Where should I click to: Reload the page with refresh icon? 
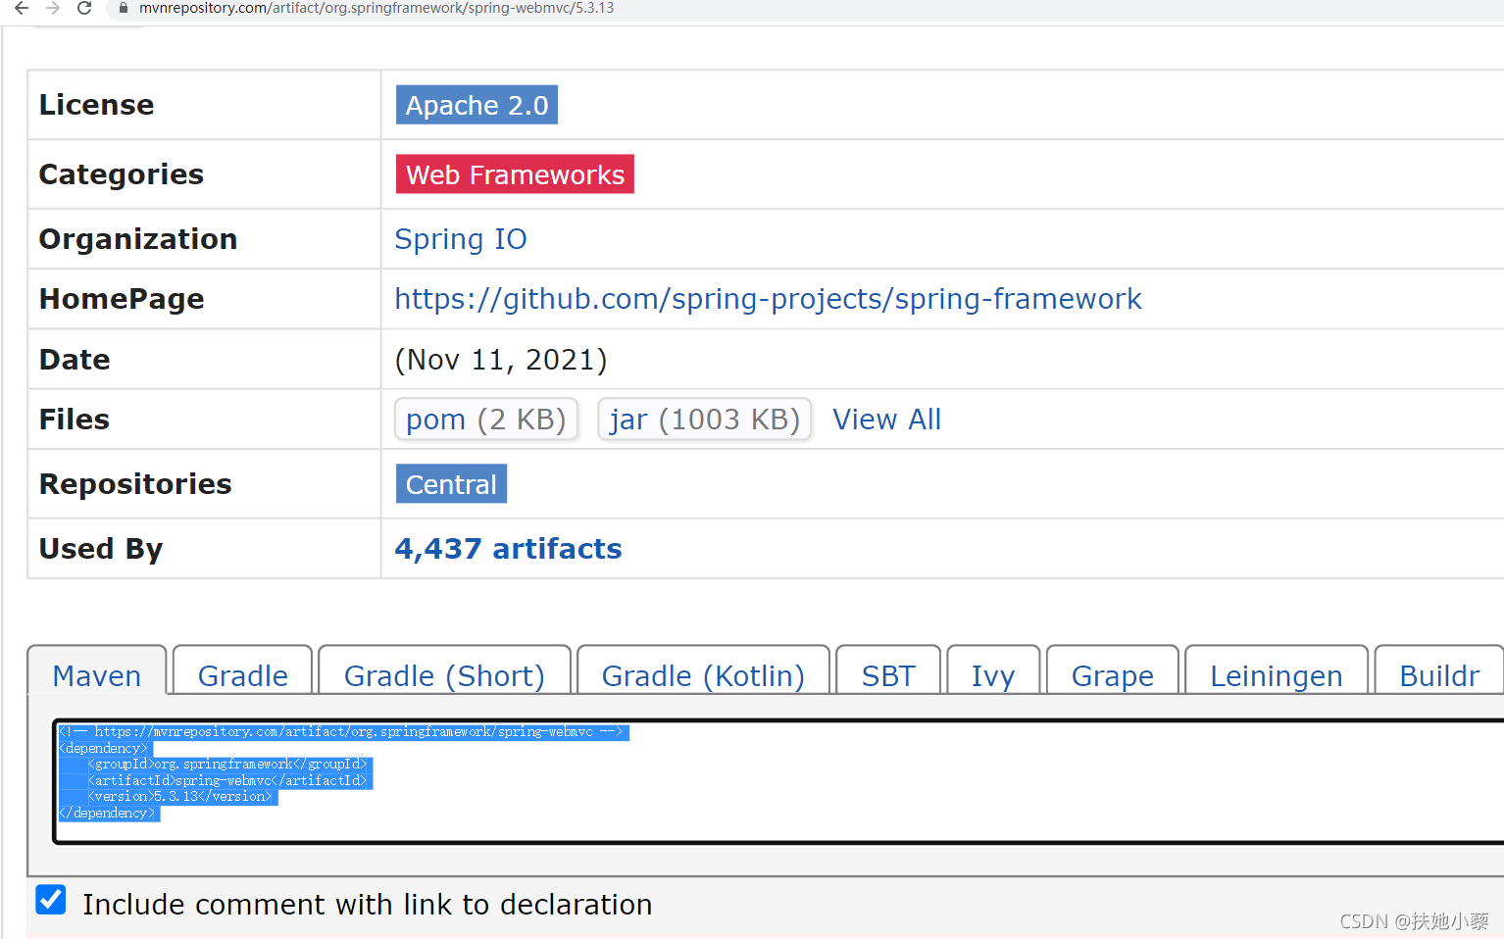click(84, 8)
